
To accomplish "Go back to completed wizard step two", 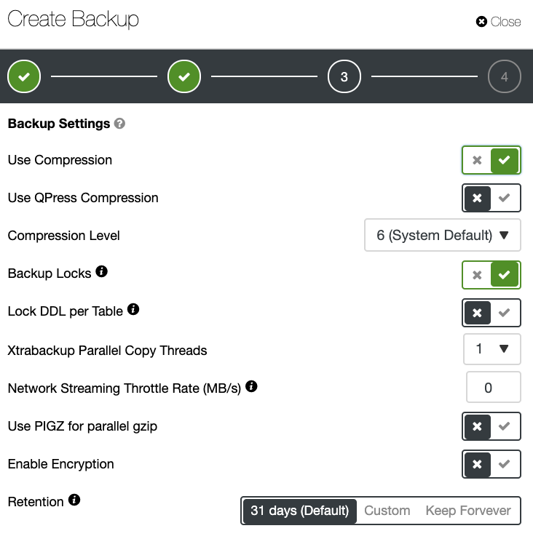I will point(184,76).
